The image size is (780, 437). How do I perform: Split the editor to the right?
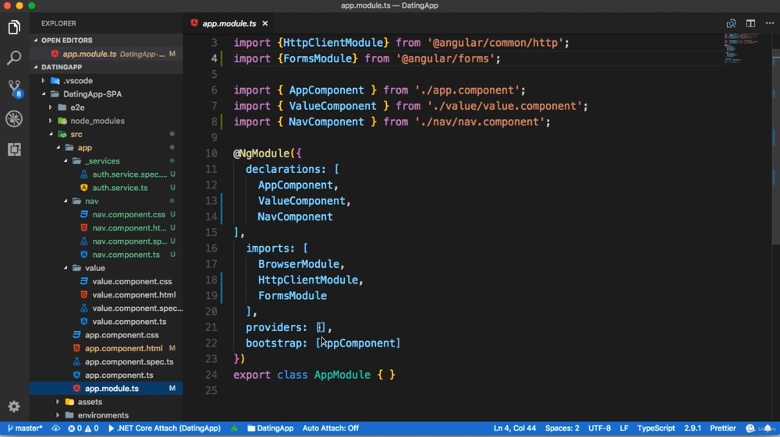pos(750,23)
